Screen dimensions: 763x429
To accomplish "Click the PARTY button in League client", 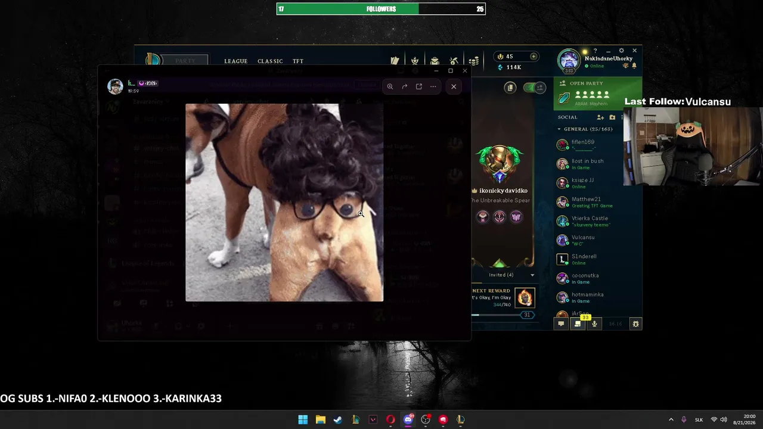I will click(x=185, y=61).
